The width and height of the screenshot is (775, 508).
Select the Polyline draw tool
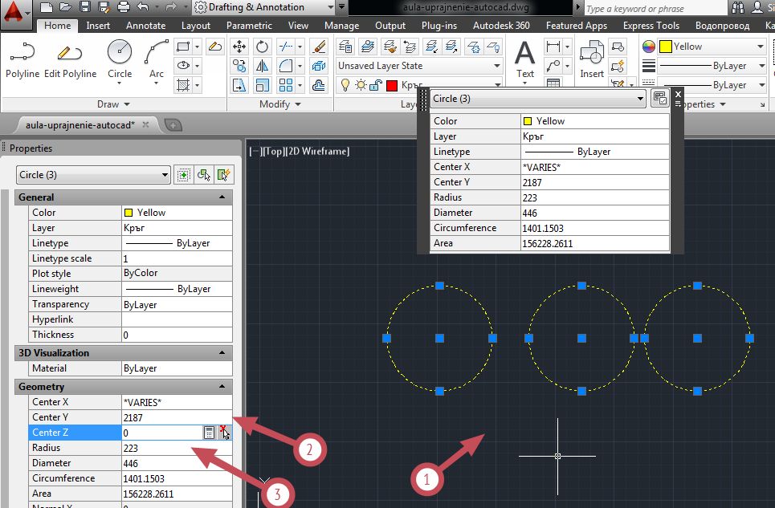[22, 59]
